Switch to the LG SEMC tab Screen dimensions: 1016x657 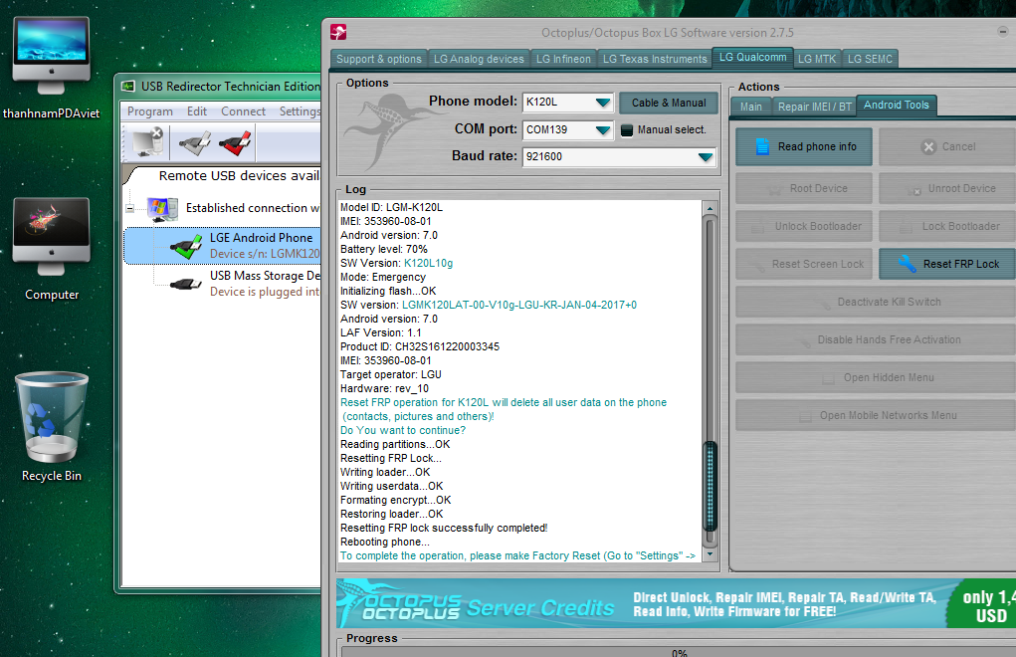pyautogui.click(x=870, y=59)
